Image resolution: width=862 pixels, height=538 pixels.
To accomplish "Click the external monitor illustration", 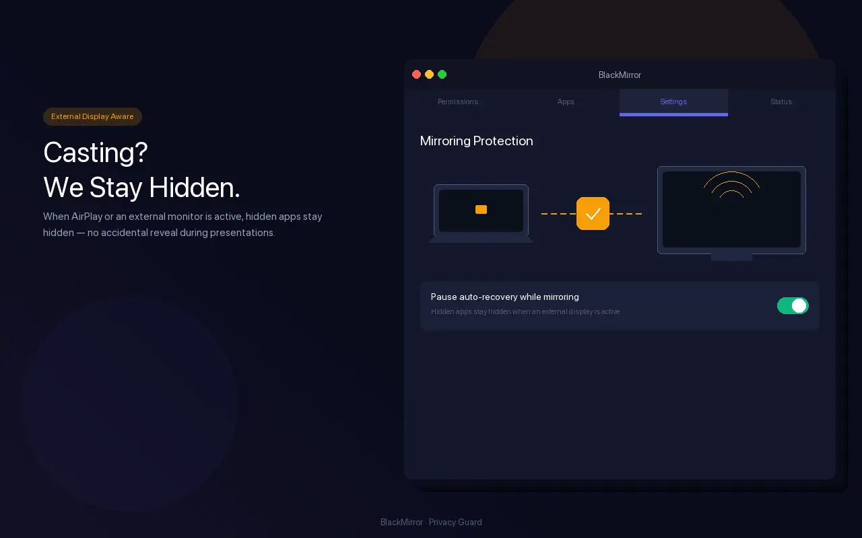I will (x=731, y=213).
